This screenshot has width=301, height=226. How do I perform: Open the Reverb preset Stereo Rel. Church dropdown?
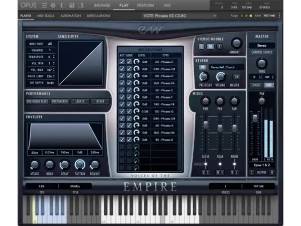pyautogui.click(x=226, y=67)
